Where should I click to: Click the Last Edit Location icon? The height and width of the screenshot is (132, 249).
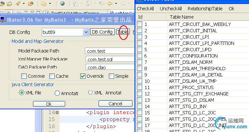click(102, 3)
